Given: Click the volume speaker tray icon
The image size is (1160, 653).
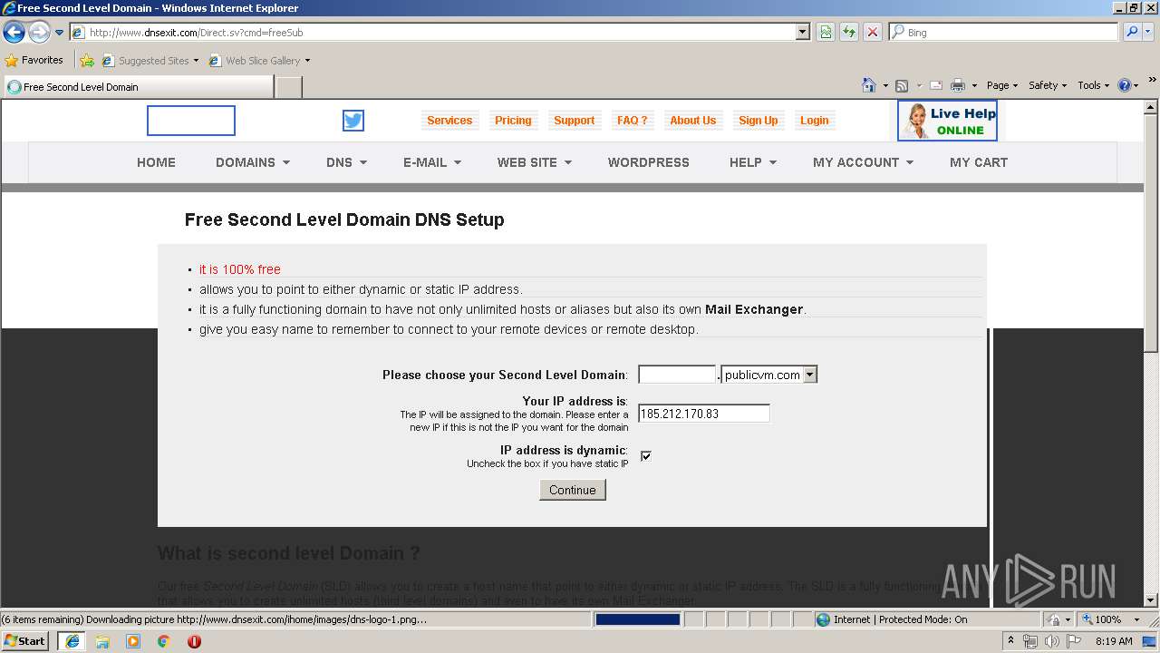Looking at the screenshot, I should pos(1051,641).
